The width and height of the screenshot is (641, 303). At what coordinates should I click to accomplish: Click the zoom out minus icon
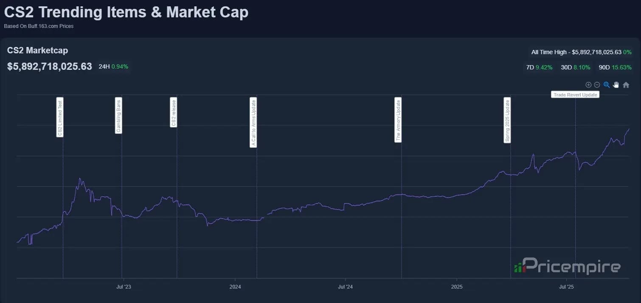tap(597, 85)
